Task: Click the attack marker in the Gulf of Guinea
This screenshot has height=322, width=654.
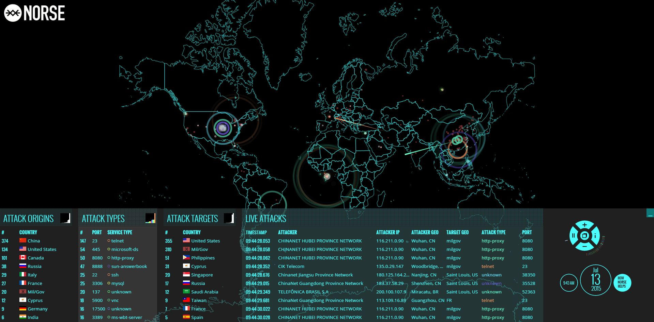Action: pos(327,176)
